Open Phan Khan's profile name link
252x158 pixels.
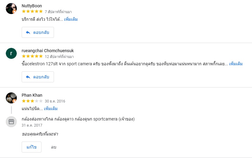(32, 95)
